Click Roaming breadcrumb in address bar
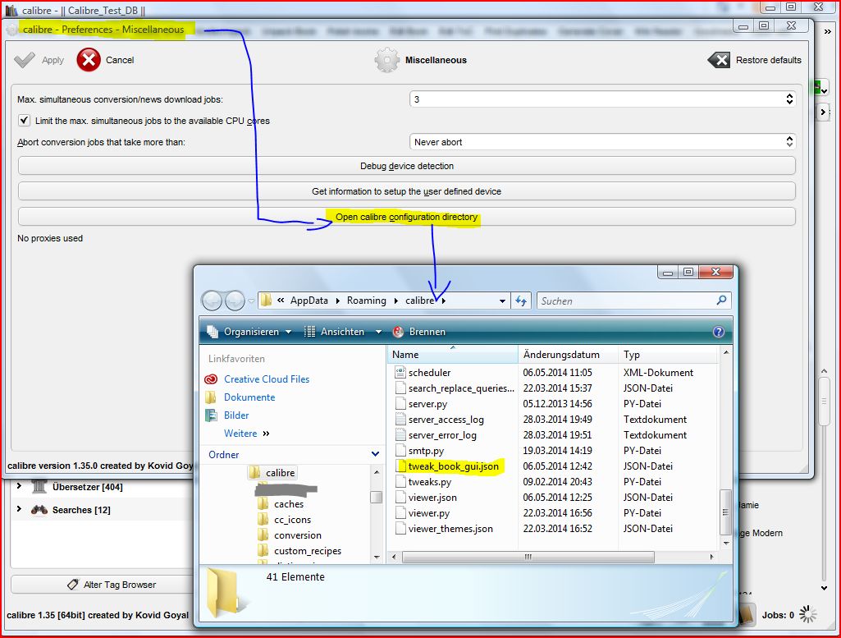Viewport: 841px width, 638px height. click(366, 301)
